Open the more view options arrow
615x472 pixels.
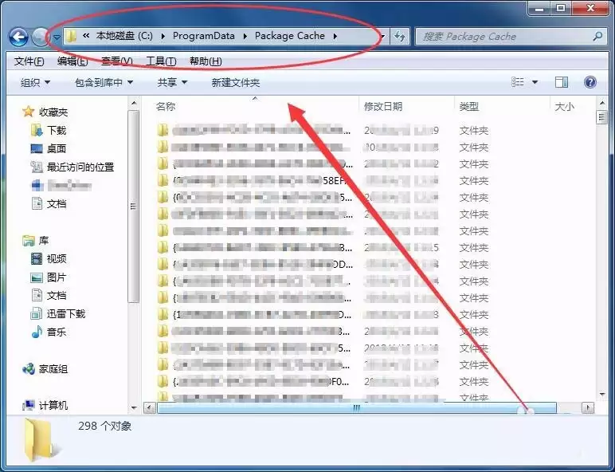(535, 82)
